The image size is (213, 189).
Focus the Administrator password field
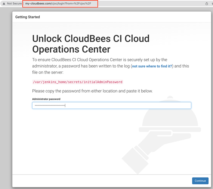pos(112,106)
